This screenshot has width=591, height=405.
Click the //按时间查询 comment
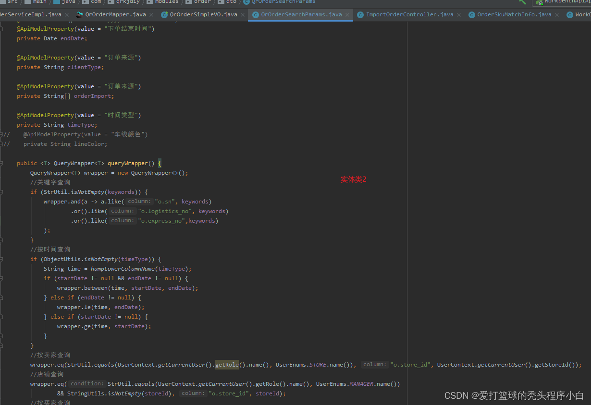(50, 250)
